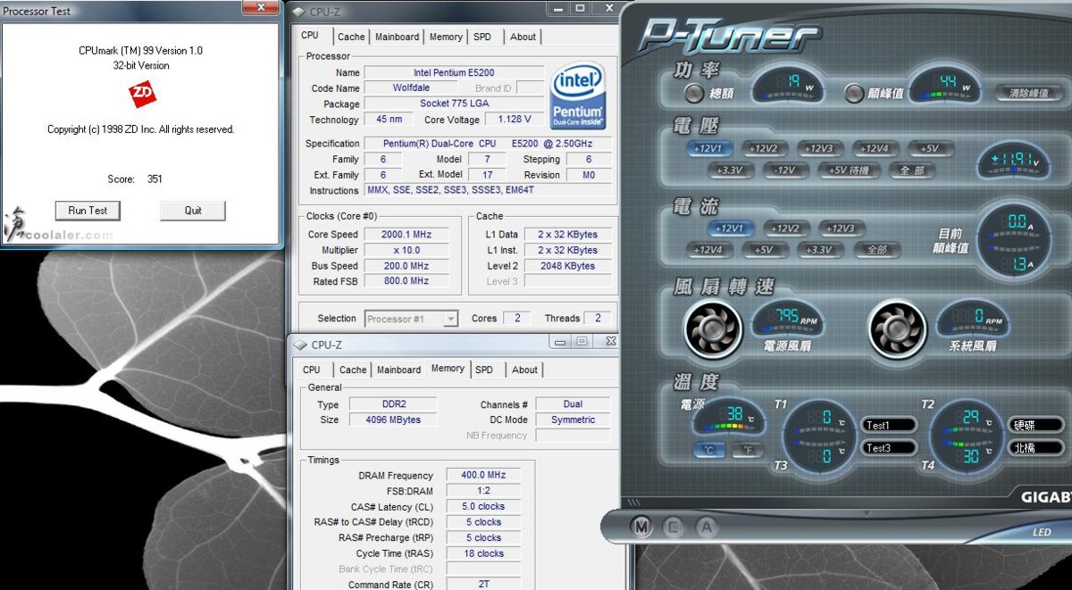Click the 'Socket 775 LGA' package value
The image size is (1072, 590).
click(x=454, y=104)
